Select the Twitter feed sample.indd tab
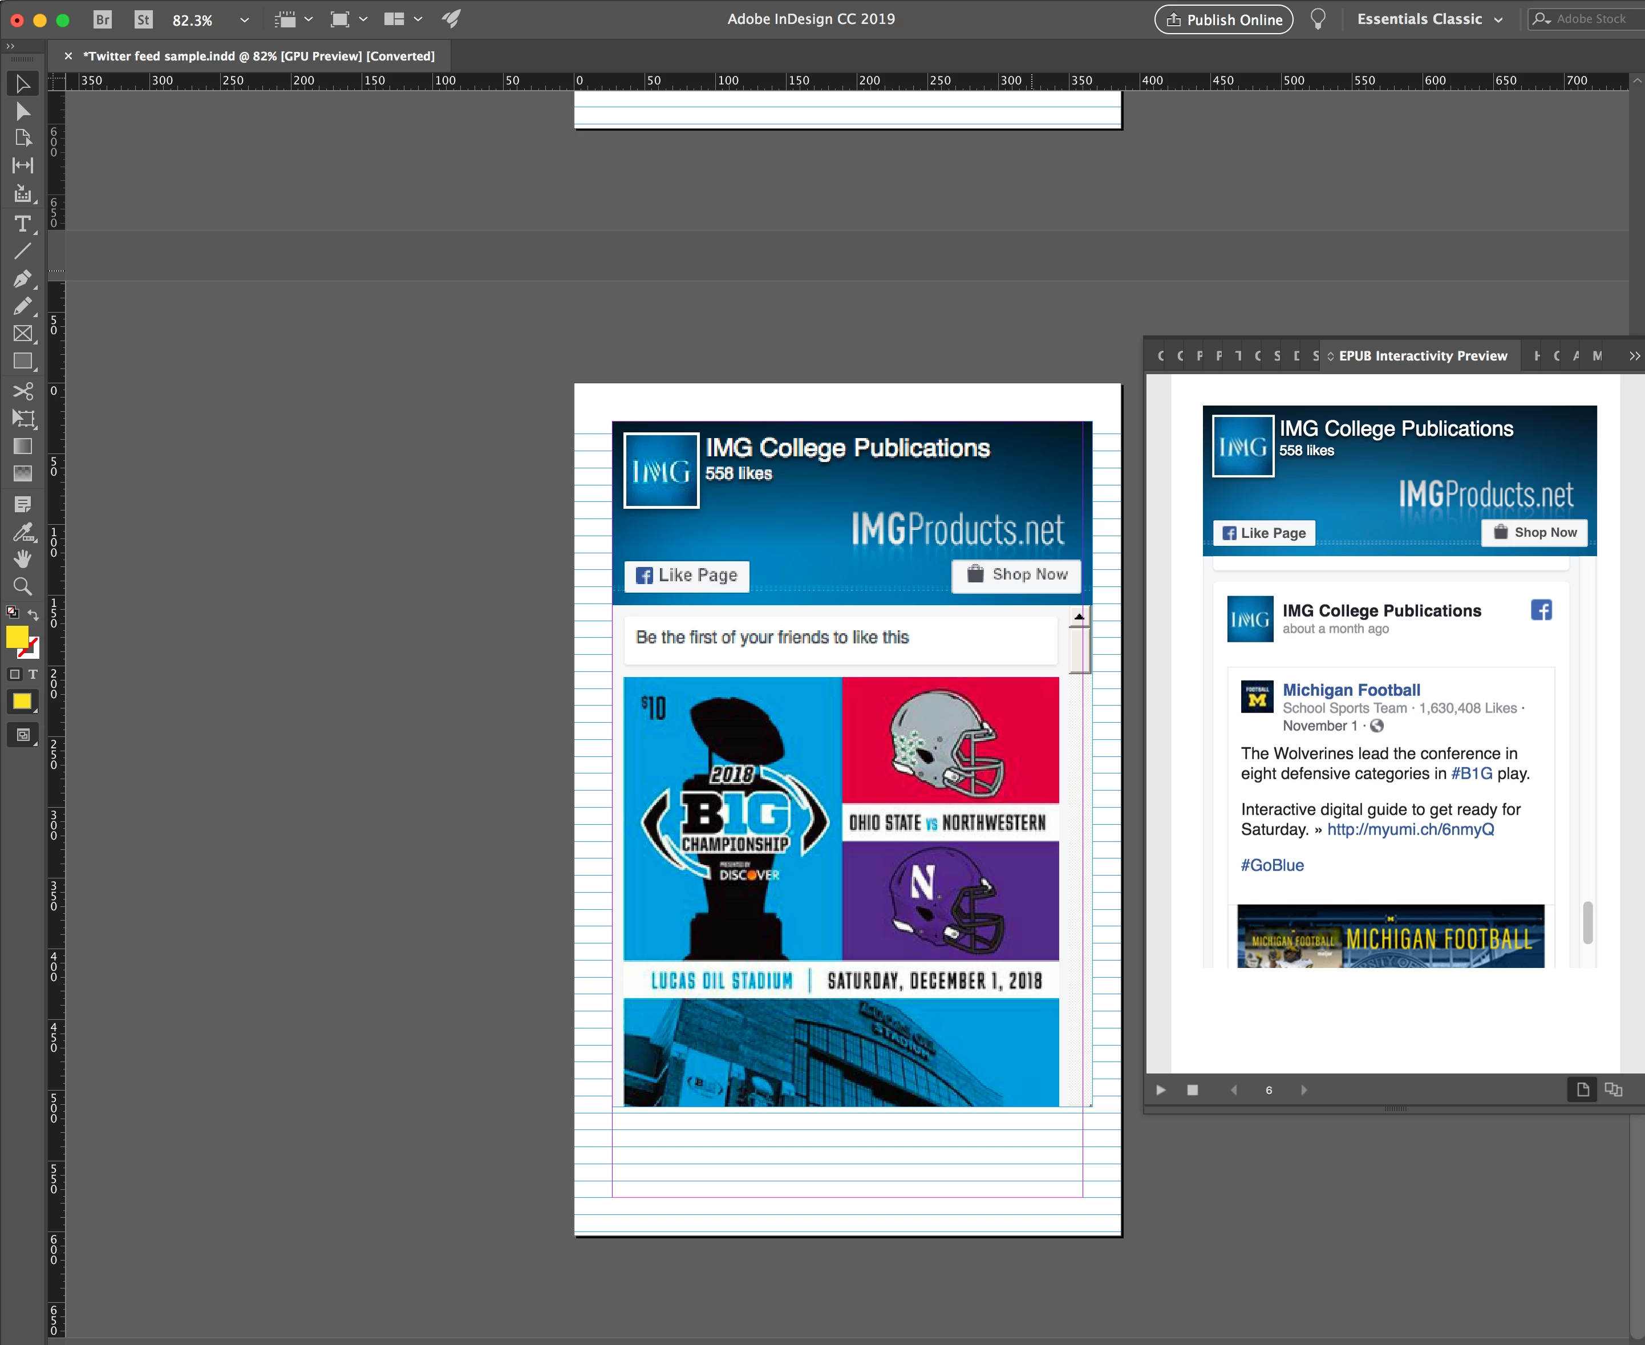Screen dimensions: 1645x1345 tap(258, 56)
